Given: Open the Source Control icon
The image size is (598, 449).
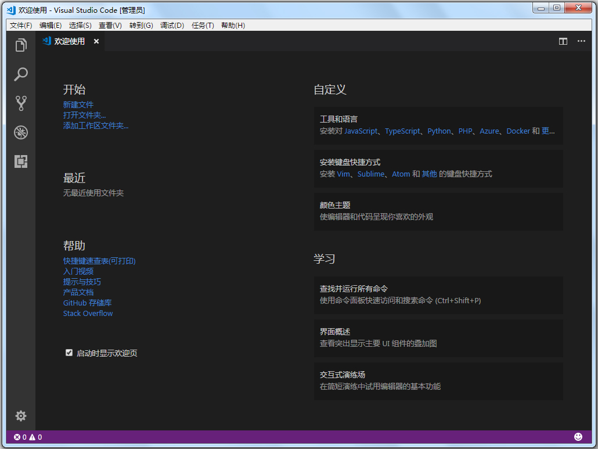Looking at the screenshot, I should point(21,103).
